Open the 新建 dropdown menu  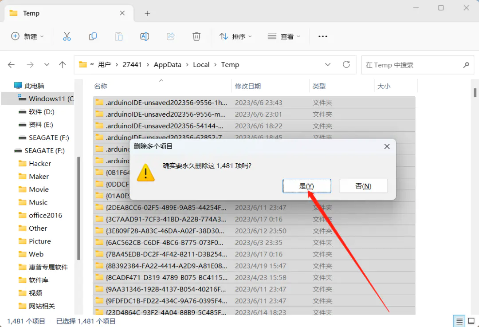(27, 36)
